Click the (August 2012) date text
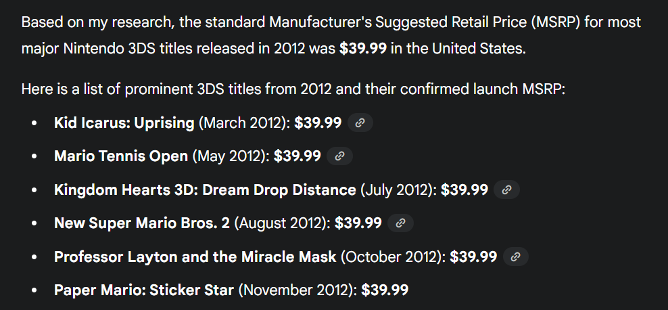The height and width of the screenshot is (310, 668). pyautogui.click(x=282, y=223)
